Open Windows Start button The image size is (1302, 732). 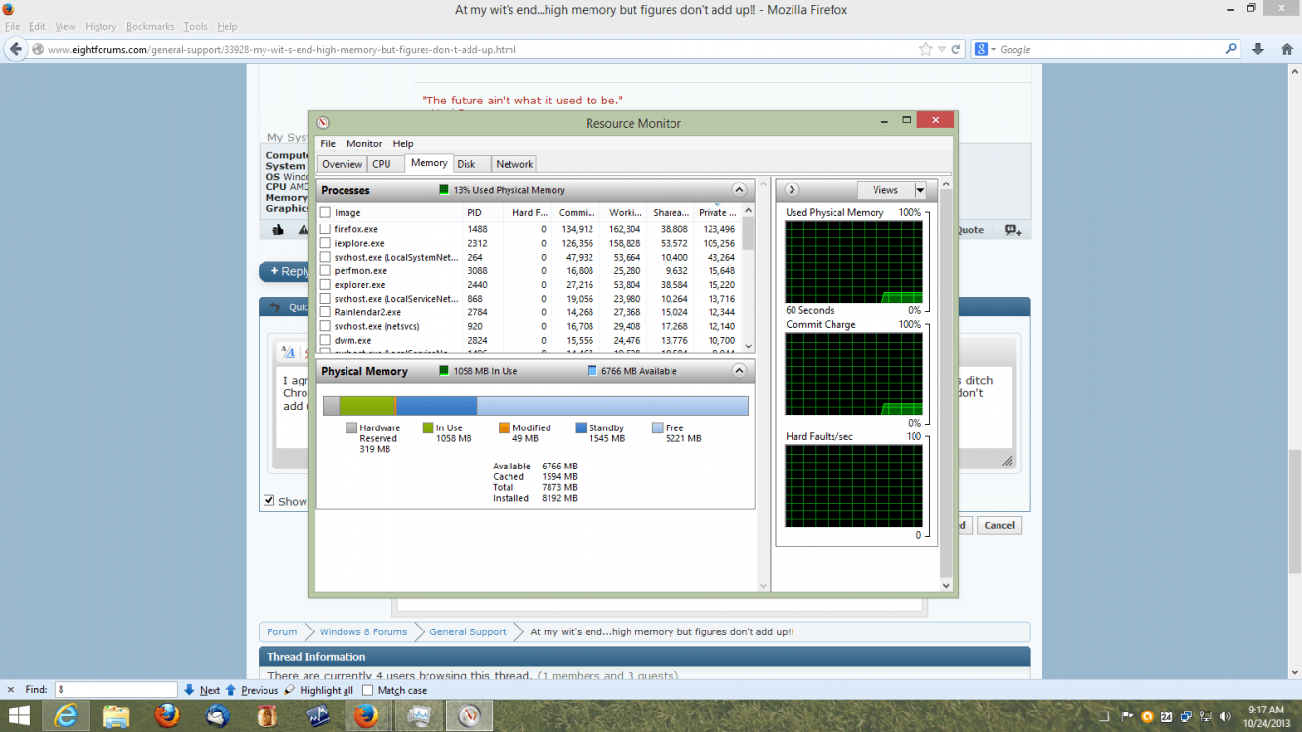20,716
